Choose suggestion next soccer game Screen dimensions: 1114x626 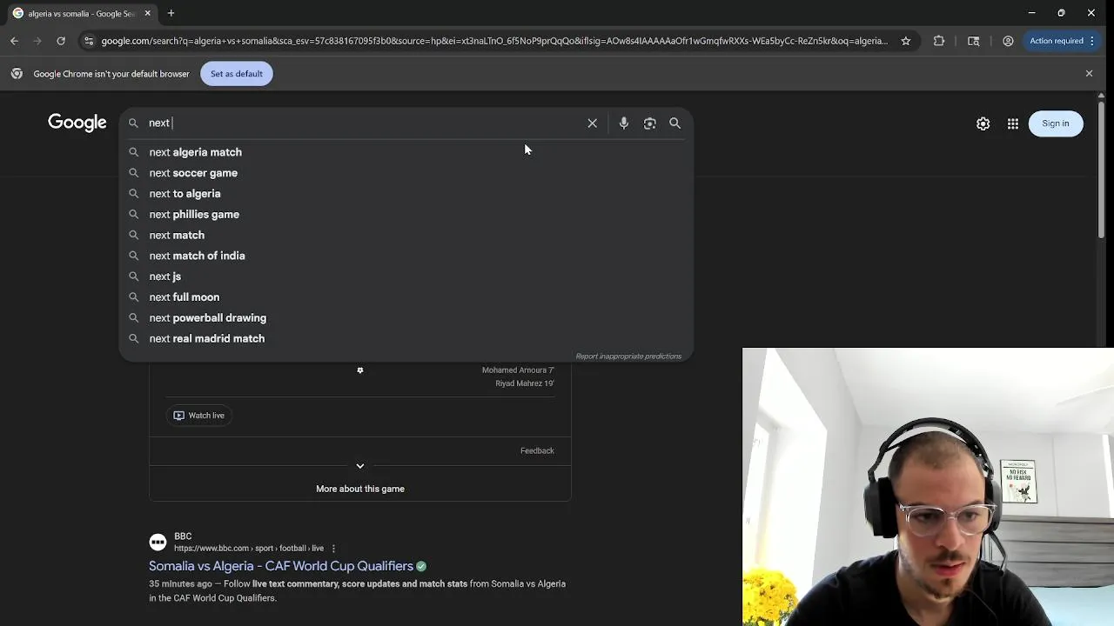coord(406,173)
